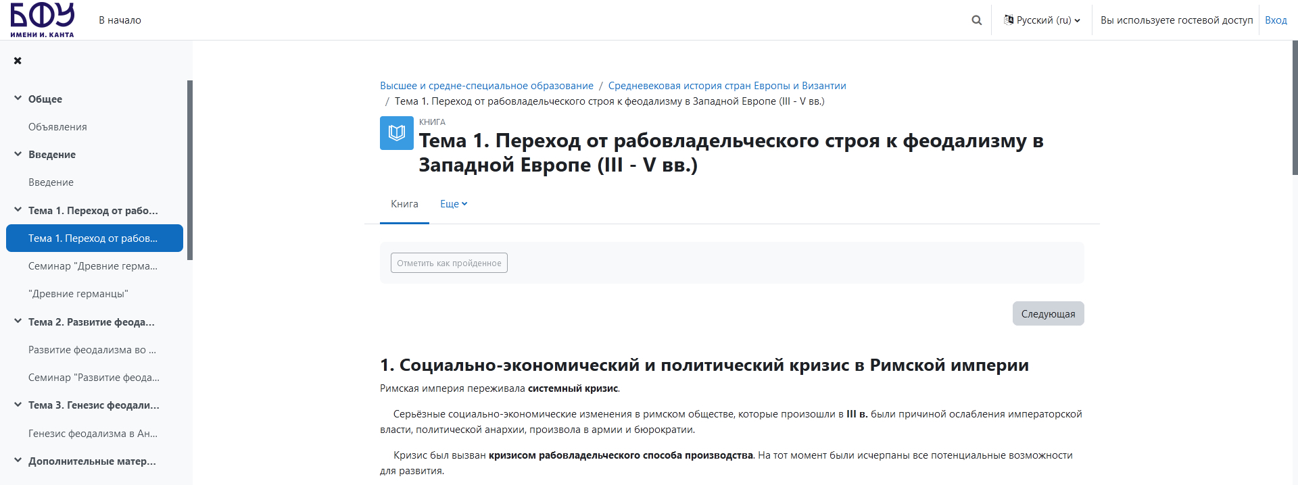
Task: Click Тема 1. Переход от рабо... section heading
Action: tap(93, 211)
